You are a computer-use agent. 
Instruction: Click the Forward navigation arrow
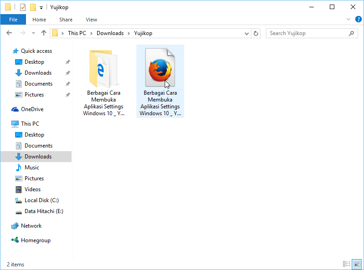pyautogui.click(x=22, y=33)
